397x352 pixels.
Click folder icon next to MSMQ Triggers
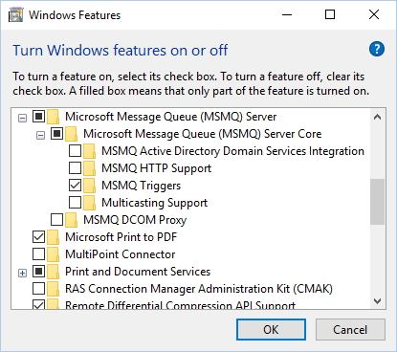coord(89,186)
